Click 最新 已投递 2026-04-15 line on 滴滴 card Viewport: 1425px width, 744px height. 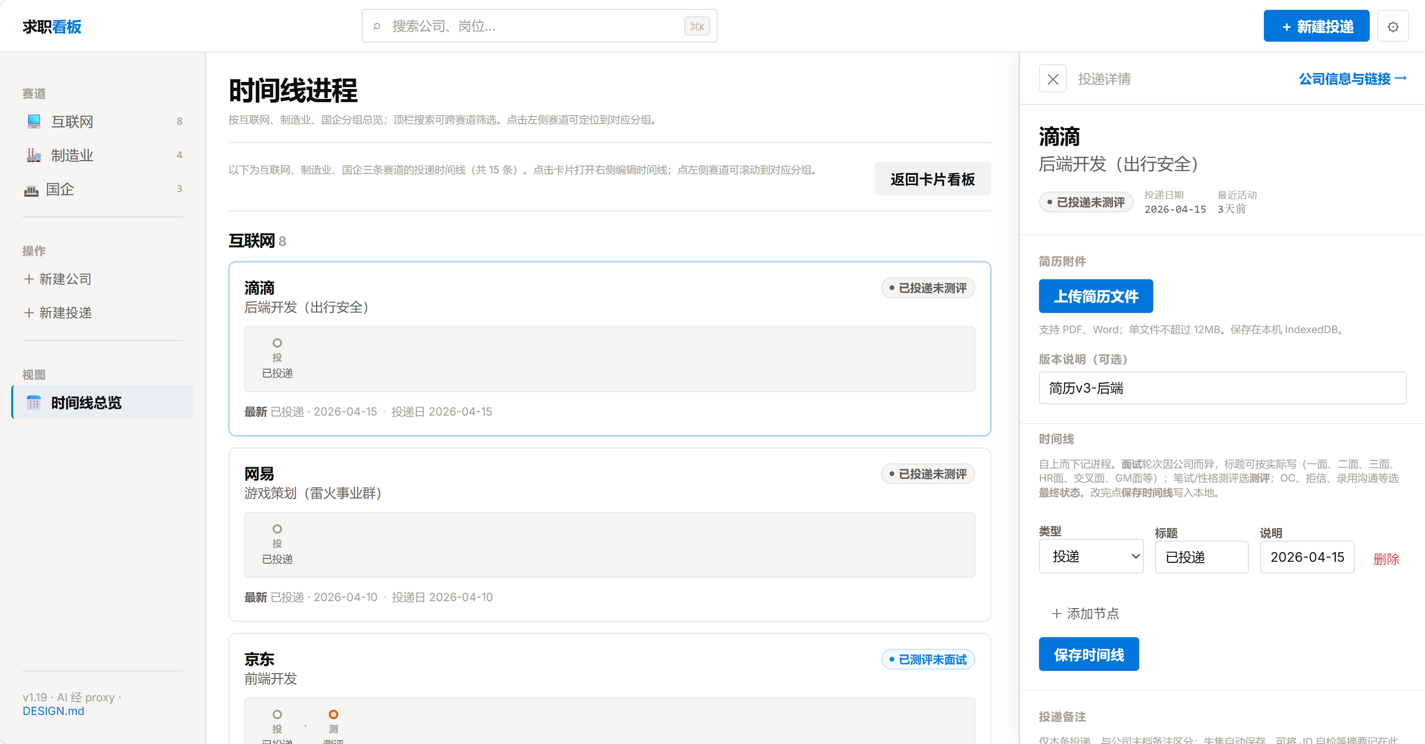pyautogui.click(x=368, y=411)
